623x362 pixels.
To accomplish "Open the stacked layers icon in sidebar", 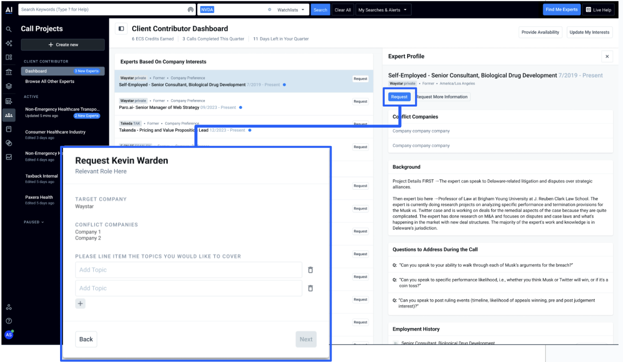I will pyautogui.click(x=9, y=86).
